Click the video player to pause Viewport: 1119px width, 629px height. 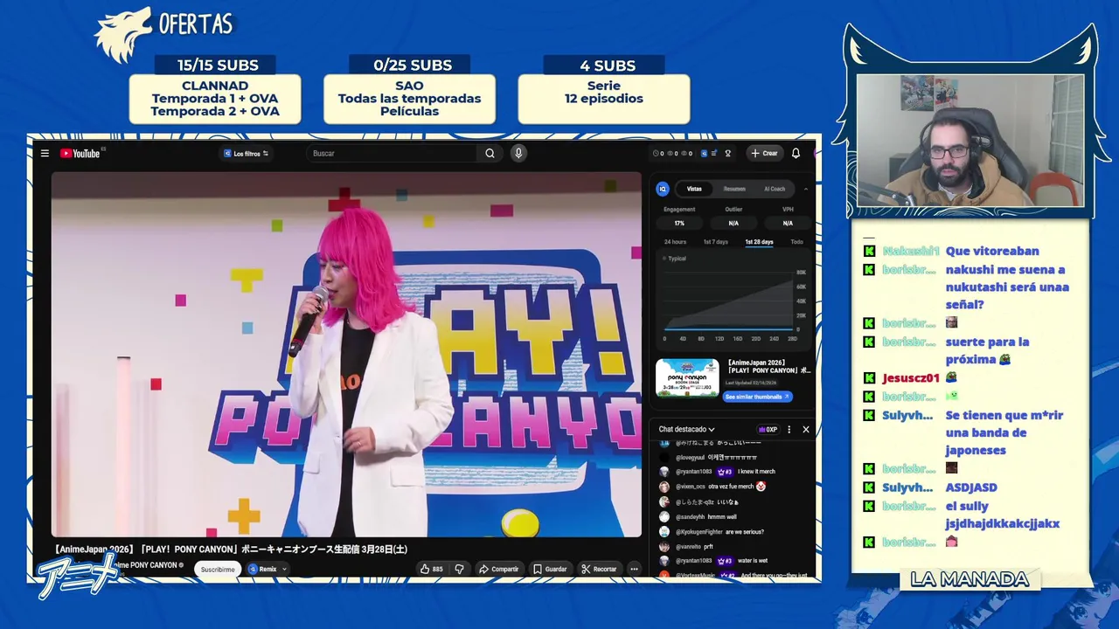(x=346, y=354)
